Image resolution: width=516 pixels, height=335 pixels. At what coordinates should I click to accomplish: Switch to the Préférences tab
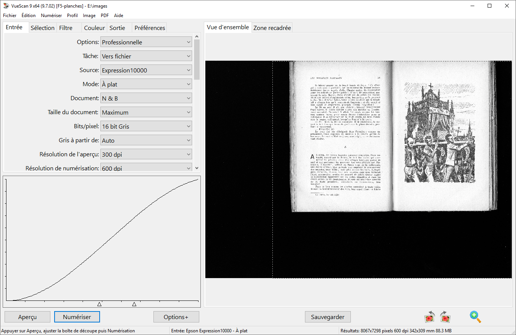[150, 28]
